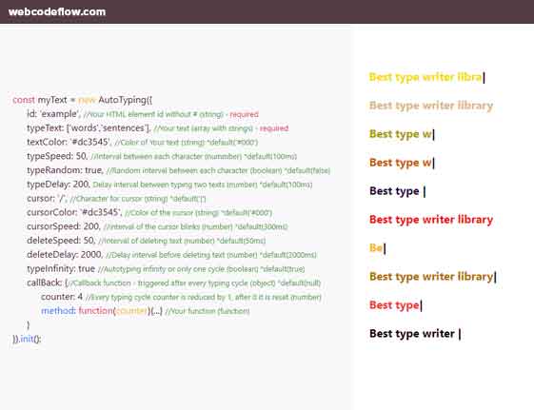Click the golden brown 'Best type writer library' text
Image resolution: width=534 pixels, height=410 pixels.
pyautogui.click(x=431, y=277)
